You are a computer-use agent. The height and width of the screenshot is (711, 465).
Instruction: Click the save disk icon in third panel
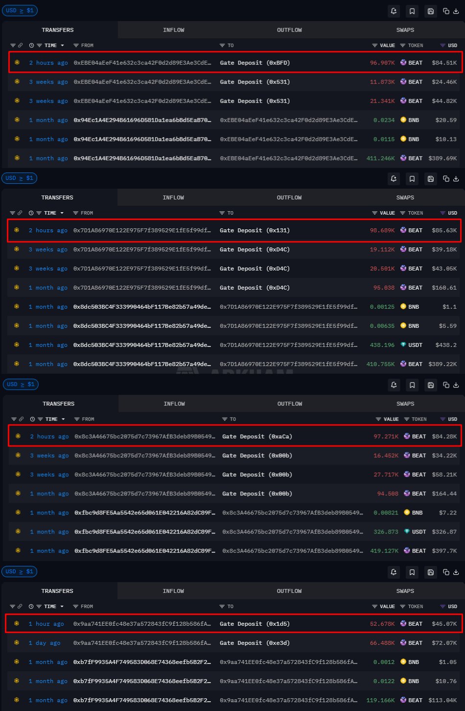431,385
